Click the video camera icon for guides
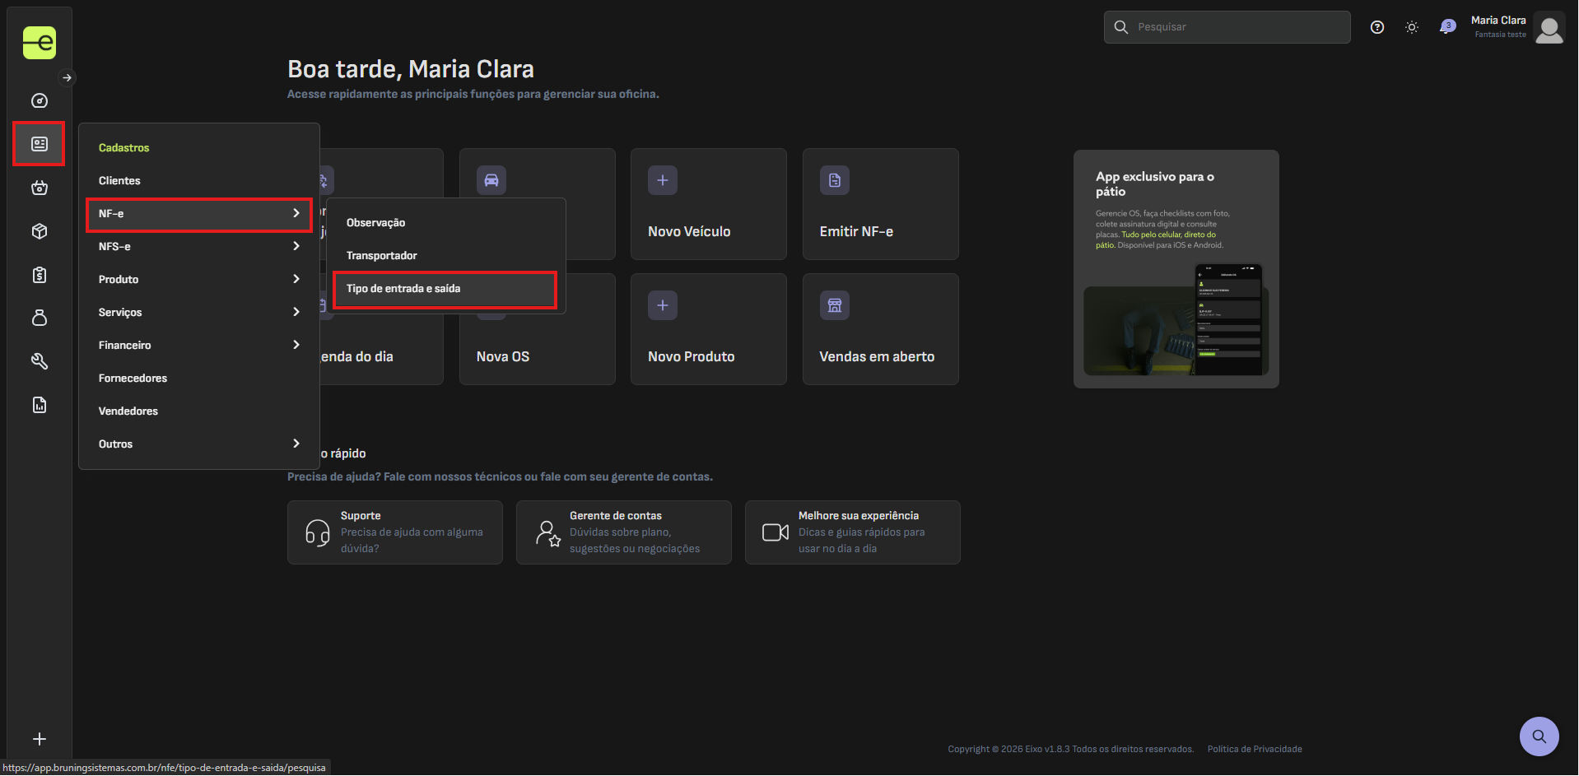Viewport: 1579px width, 776px height. coord(776,532)
